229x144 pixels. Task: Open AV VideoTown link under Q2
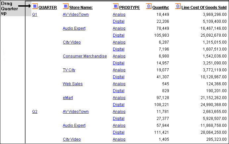76,112
